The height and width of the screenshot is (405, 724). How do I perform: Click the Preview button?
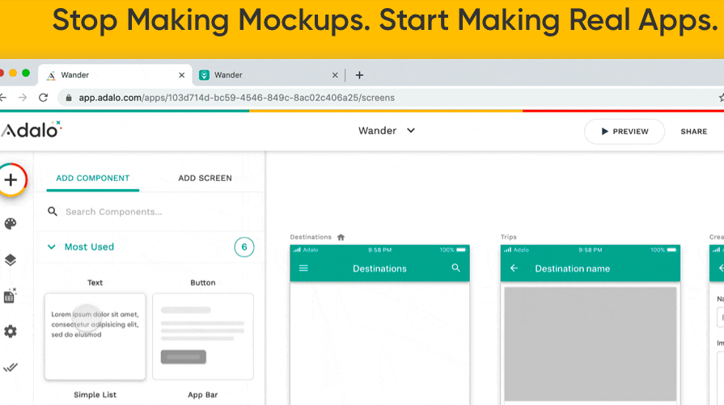625,132
